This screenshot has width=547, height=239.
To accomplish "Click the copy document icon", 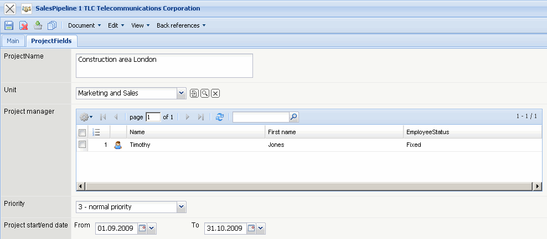I will [x=52, y=25].
